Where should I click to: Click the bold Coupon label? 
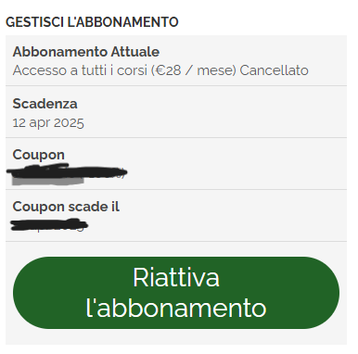click(39, 155)
